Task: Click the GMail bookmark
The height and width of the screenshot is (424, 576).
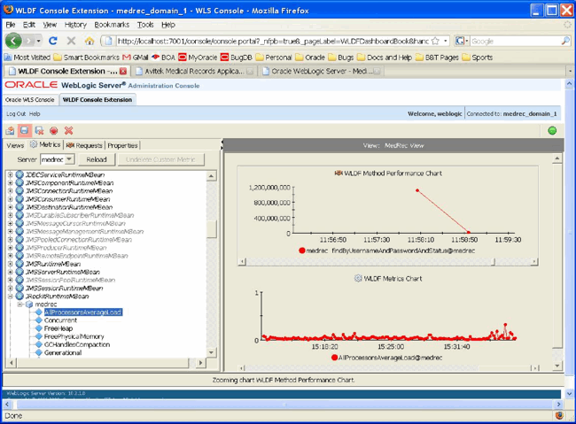Action: (136, 58)
